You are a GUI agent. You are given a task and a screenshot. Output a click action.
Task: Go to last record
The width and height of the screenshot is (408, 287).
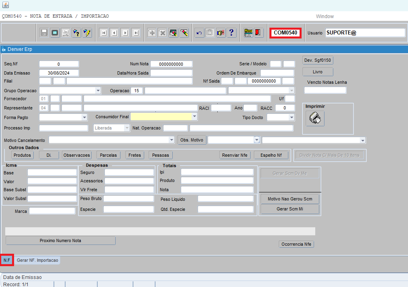tap(136, 33)
